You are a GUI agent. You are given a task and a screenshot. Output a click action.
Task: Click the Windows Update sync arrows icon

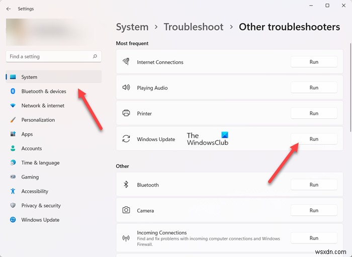click(x=126, y=139)
